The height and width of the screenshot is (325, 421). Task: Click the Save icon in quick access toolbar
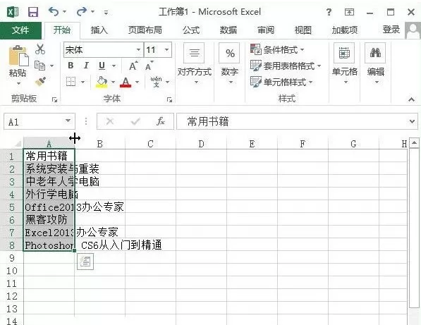[33, 12]
